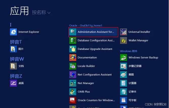The width and height of the screenshot is (169, 108).
Task: Open the 记事本 notepad icon
Action: click(x=124, y=92)
